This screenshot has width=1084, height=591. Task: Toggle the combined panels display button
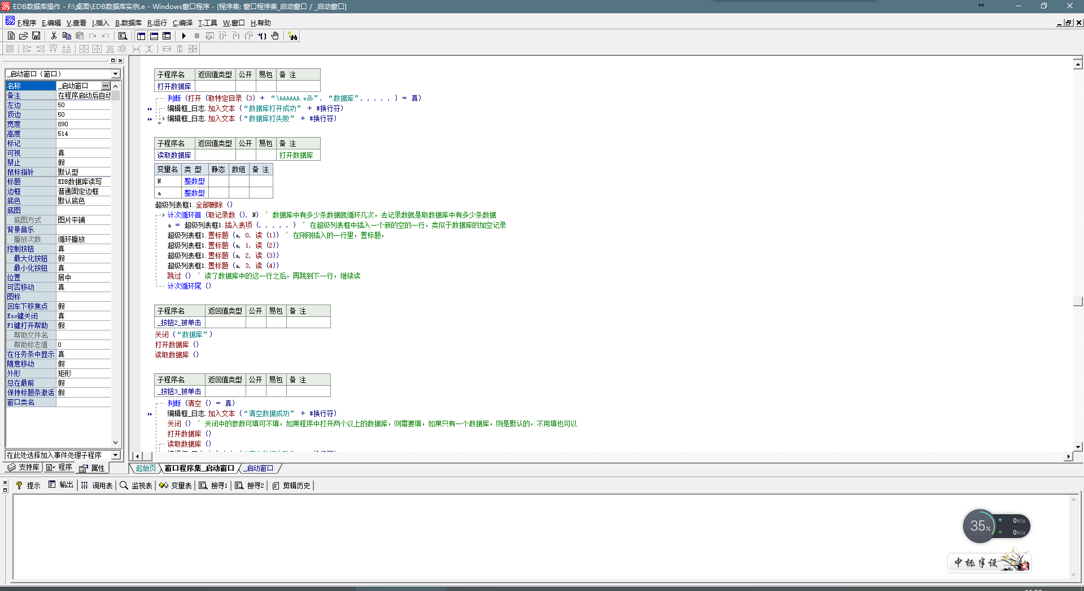click(x=167, y=36)
